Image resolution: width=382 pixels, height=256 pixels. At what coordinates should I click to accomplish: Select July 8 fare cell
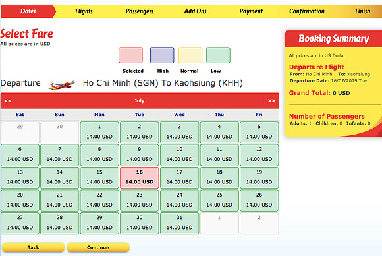[99, 155]
